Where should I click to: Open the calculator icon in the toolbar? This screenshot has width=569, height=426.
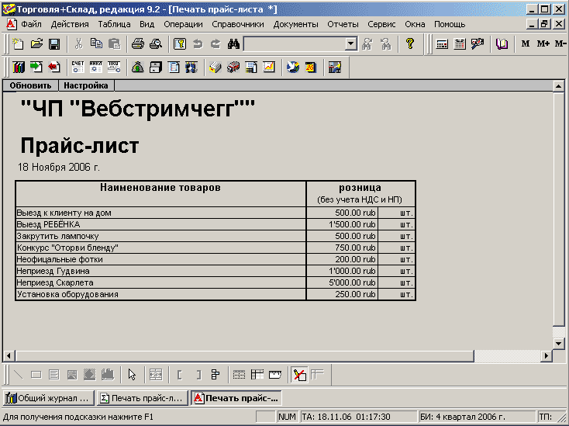[x=442, y=44]
